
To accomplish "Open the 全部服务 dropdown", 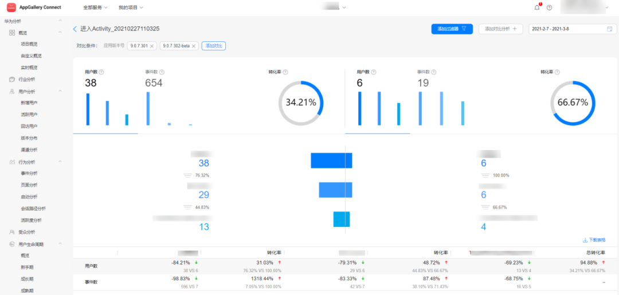I will tap(95, 7).
